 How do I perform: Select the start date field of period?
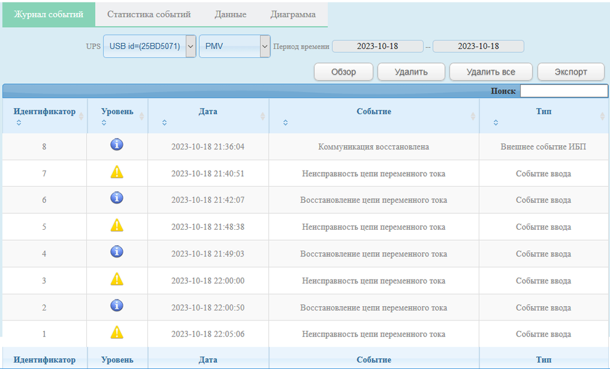pyautogui.click(x=377, y=46)
